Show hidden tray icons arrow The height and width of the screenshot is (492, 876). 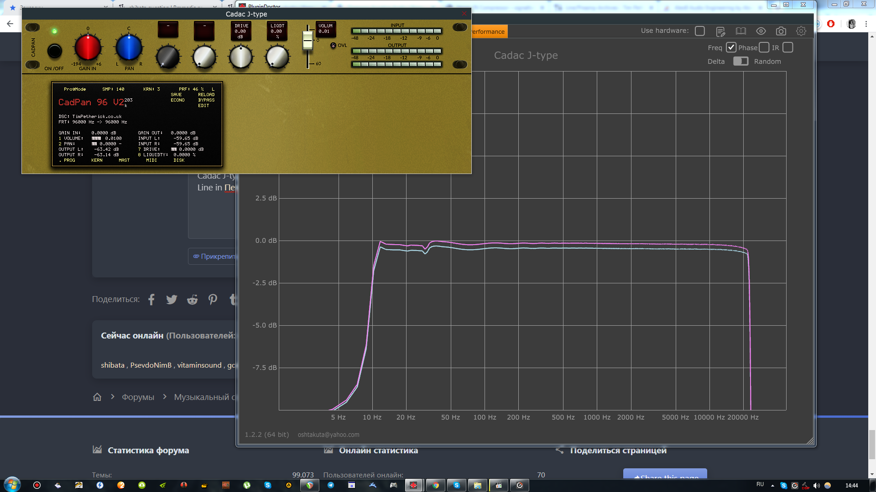772,486
